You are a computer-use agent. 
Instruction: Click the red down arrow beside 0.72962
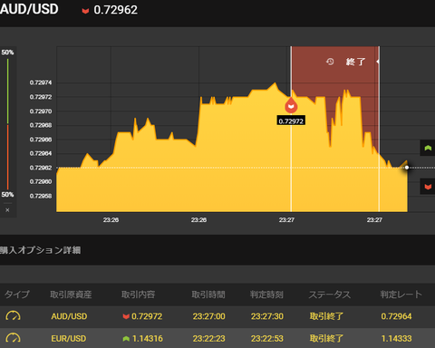85,11
